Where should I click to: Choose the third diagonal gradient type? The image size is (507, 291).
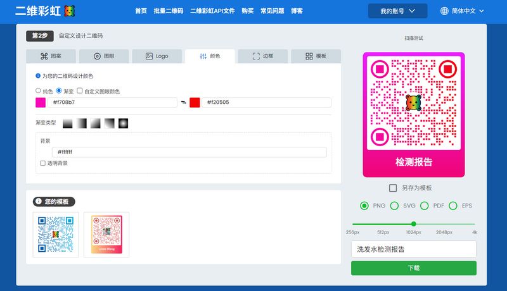[x=96, y=123]
